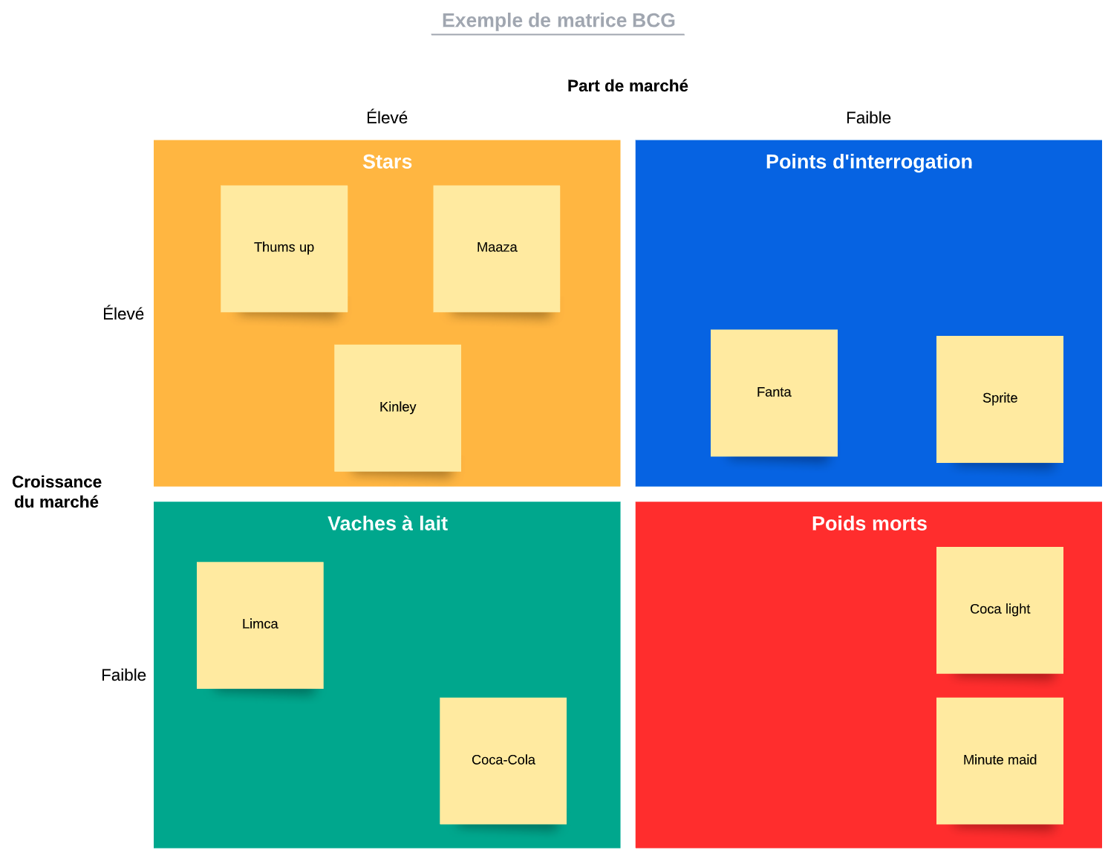Select the Vaches à lait heading

click(x=387, y=524)
